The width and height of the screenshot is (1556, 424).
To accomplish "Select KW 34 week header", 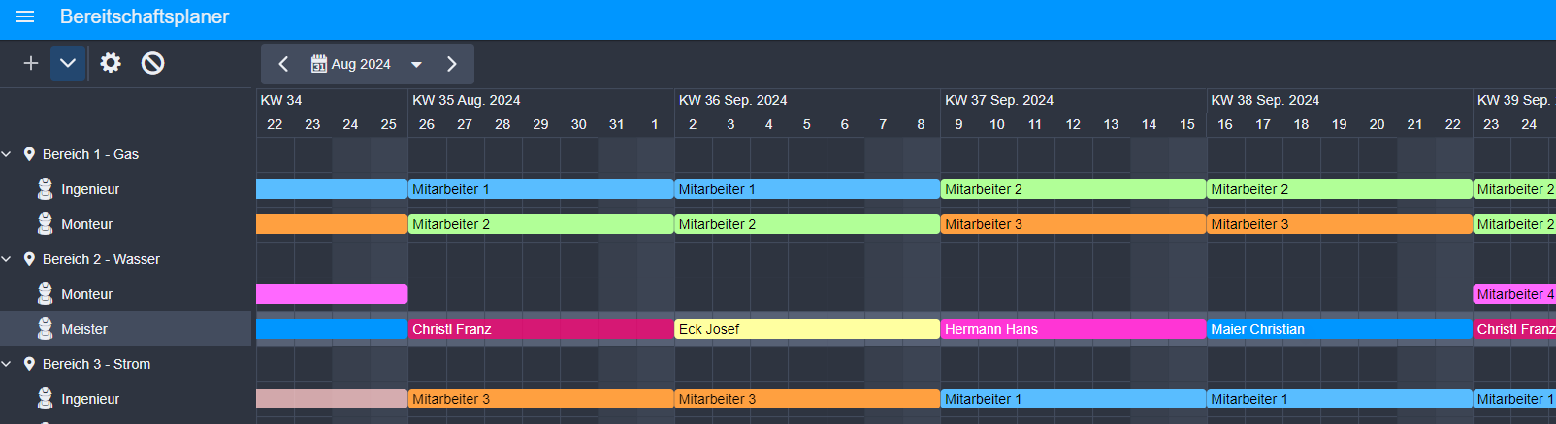I will pyautogui.click(x=332, y=100).
